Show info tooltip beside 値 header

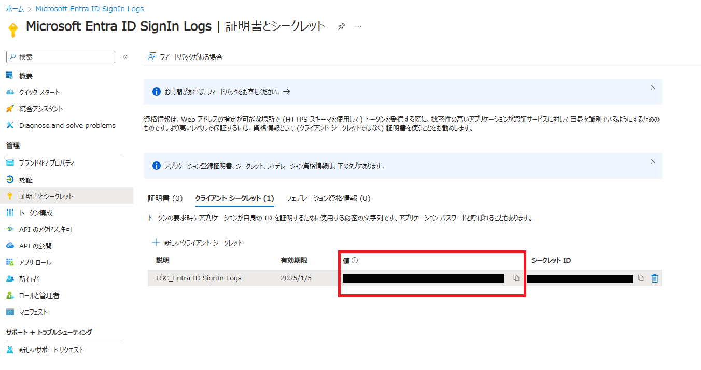[355, 260]
